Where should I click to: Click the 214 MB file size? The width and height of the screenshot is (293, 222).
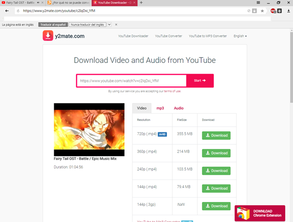pos(183,151)
